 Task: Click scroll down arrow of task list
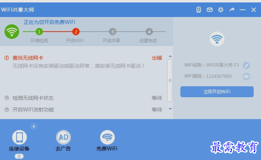[x=170, y=109]
